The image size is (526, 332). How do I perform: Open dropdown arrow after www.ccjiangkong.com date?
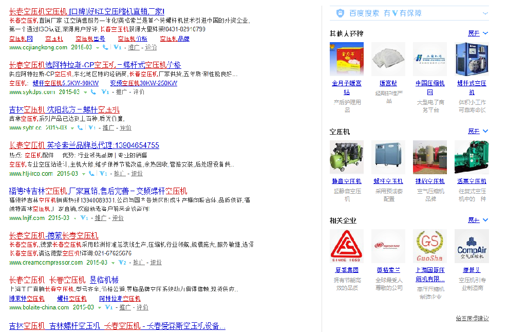(98, 48)
